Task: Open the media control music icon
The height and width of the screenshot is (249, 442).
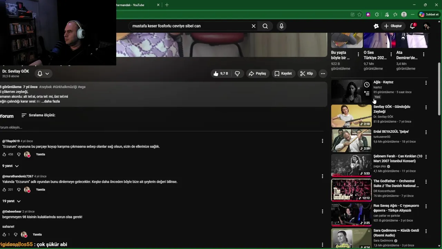Action: pyautogui.click(x=387, y=15)
